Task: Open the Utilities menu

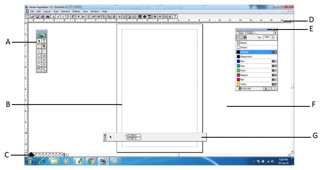Action: (76, 12)
